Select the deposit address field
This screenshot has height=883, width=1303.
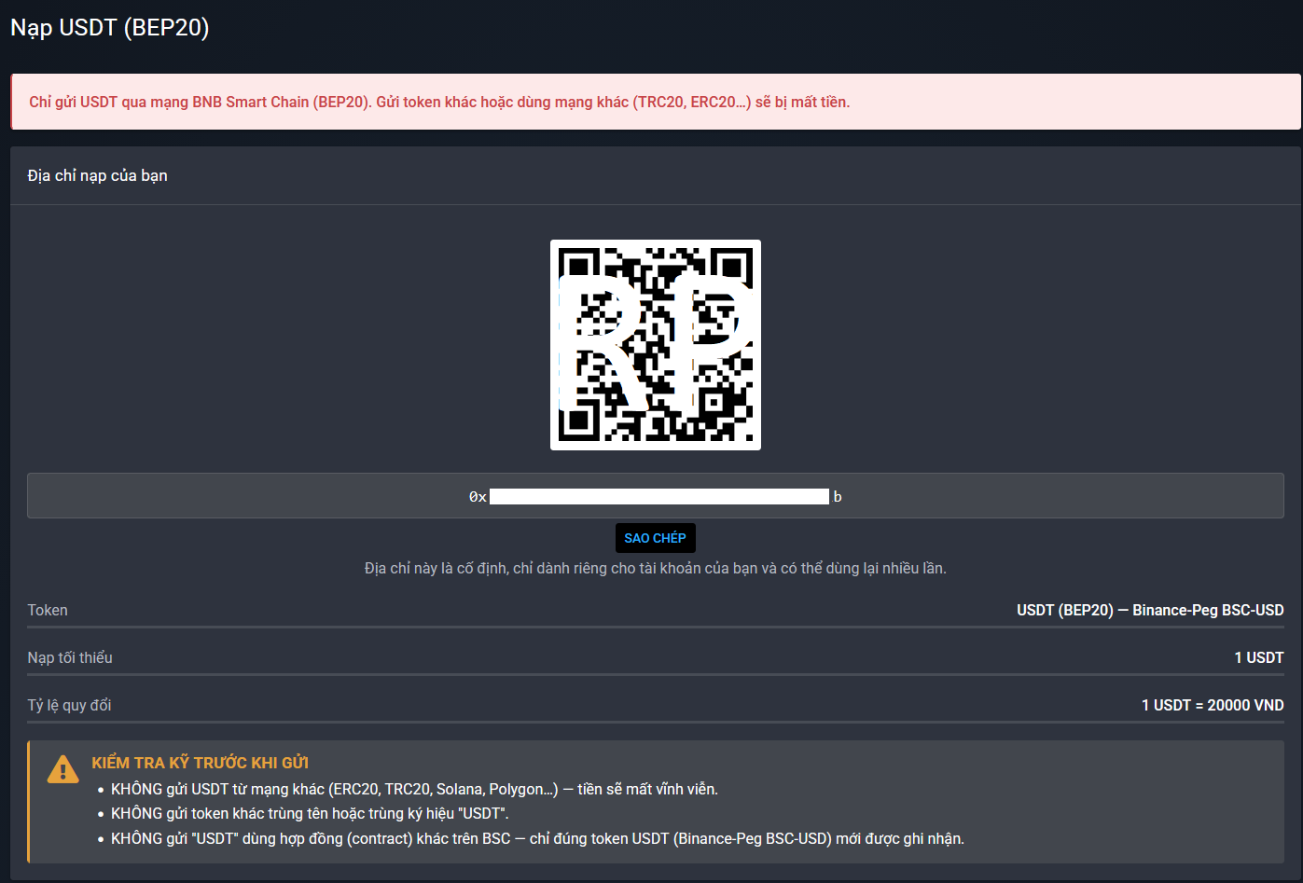[x=656, y=496]
